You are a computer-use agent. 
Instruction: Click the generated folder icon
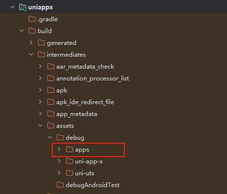point(41,42)
